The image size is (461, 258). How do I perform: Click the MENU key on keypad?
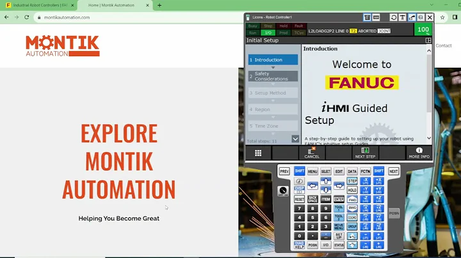tap(312, 171)
